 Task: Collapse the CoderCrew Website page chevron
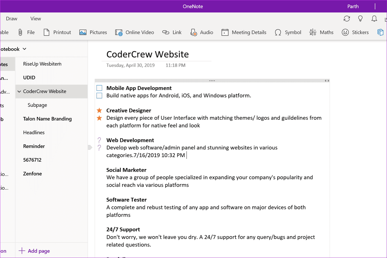(19, 91)
